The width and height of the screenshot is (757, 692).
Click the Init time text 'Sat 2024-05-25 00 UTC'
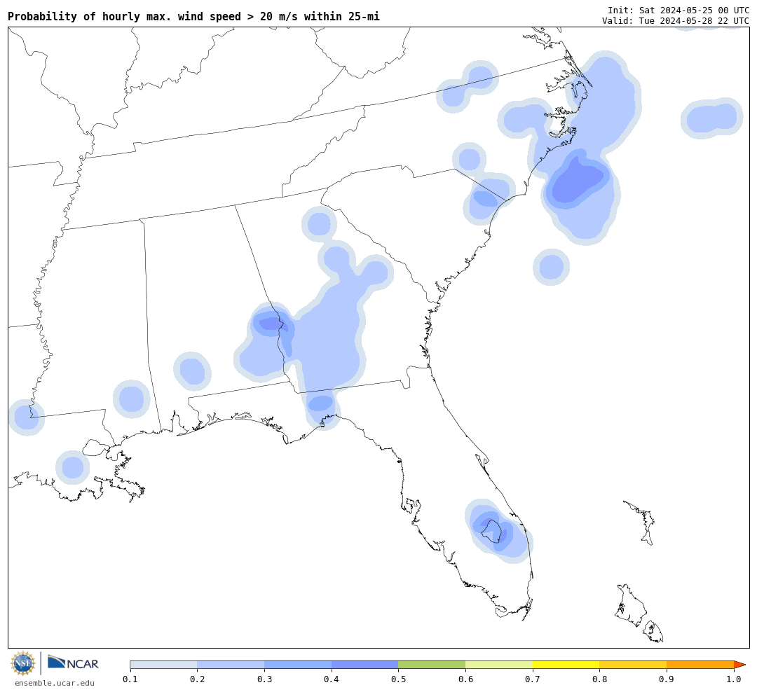pos(694,10)
